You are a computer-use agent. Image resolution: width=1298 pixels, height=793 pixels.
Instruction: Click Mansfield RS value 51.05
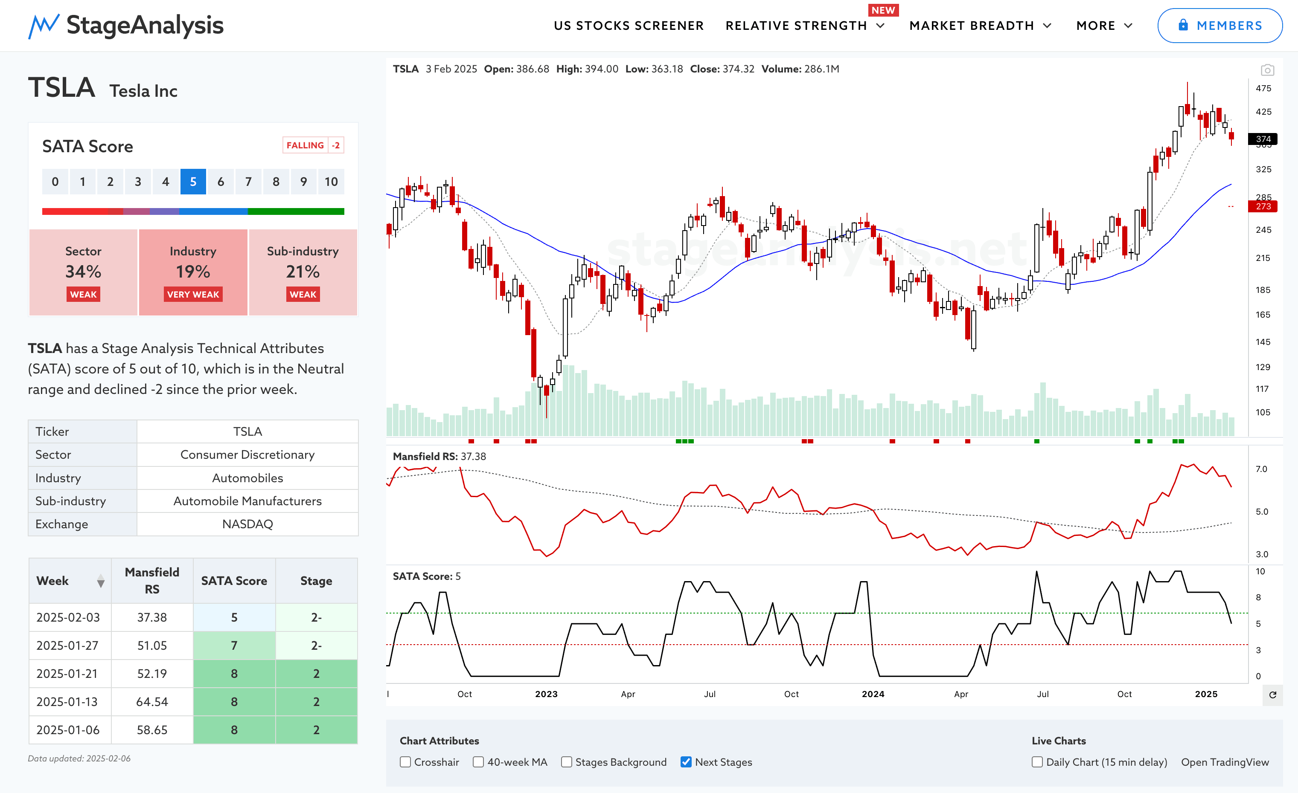152,645
